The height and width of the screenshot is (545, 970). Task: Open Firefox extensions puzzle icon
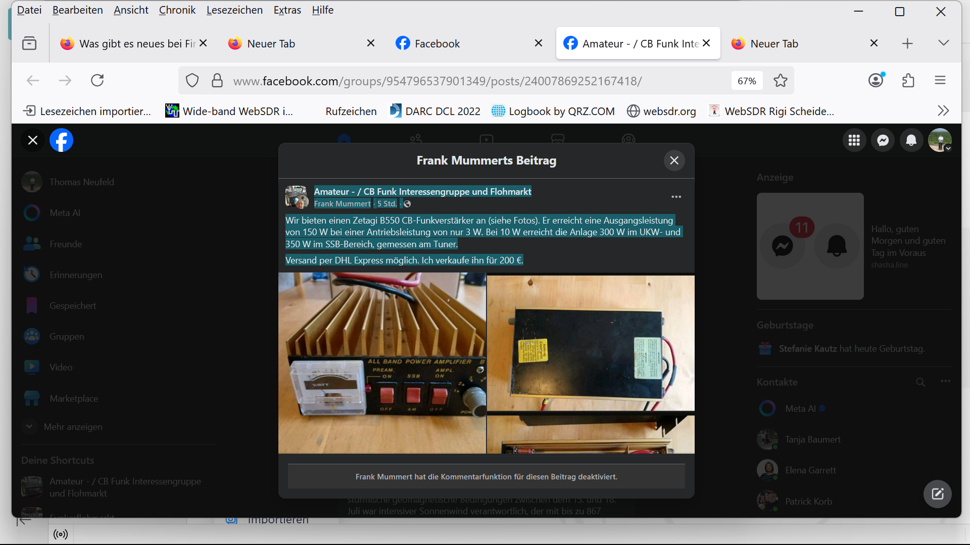(908, 81)
